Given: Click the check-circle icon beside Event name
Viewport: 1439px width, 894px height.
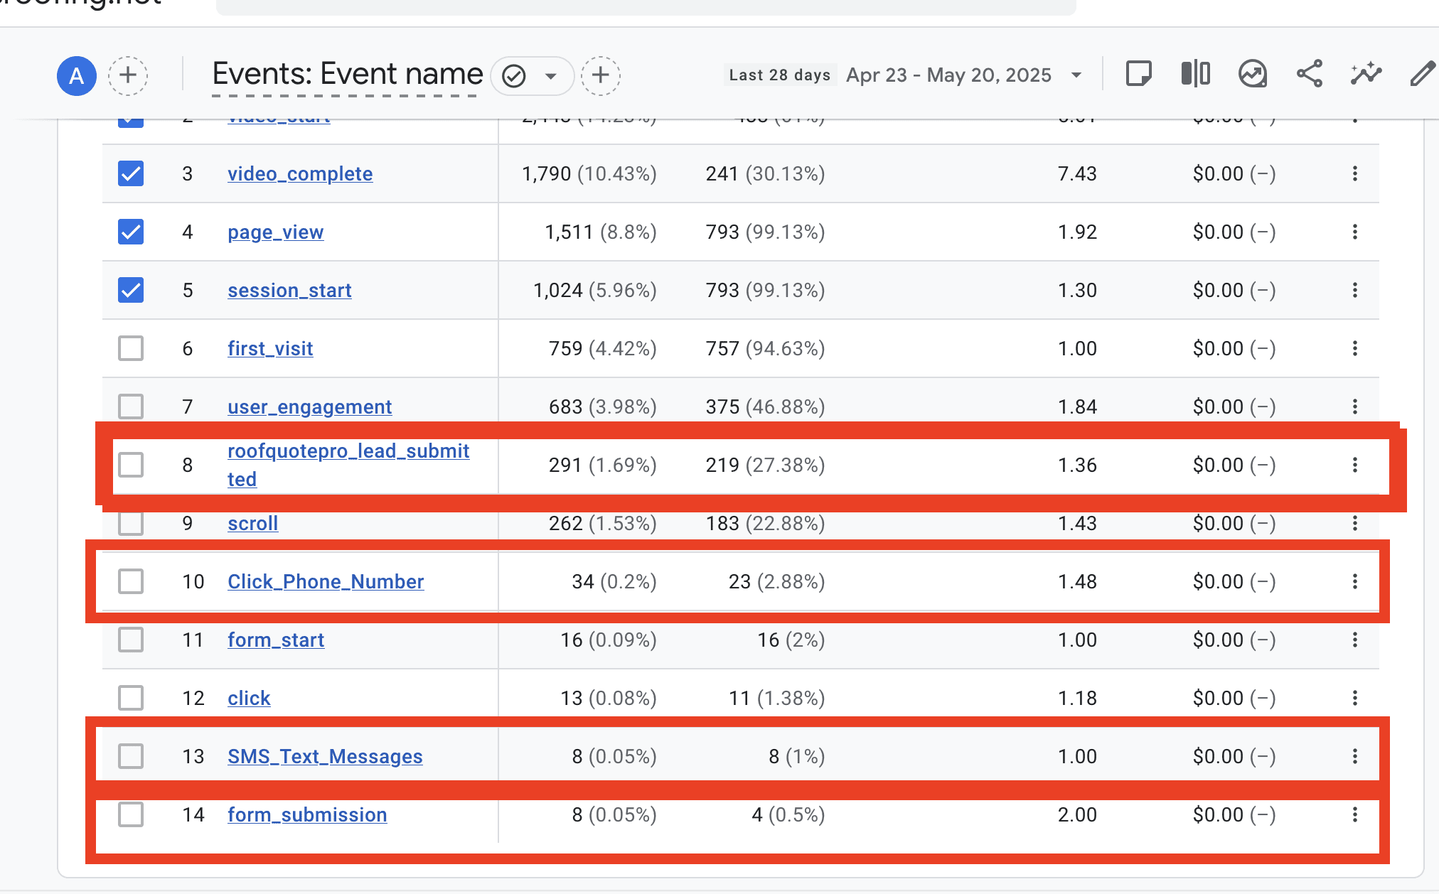Looking at the screenshot, I should [x=514, y=75].
